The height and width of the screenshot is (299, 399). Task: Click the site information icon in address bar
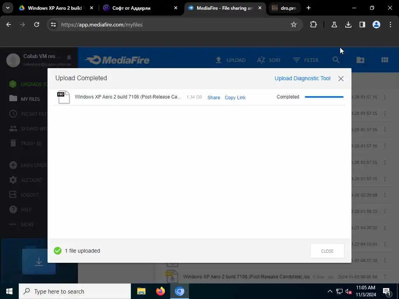coord(53,25)
